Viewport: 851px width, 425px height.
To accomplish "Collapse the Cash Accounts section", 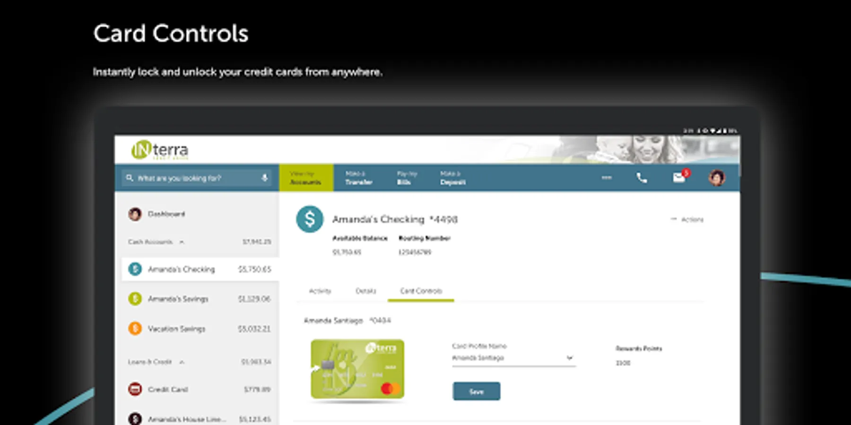I will [x=182, y=242].
